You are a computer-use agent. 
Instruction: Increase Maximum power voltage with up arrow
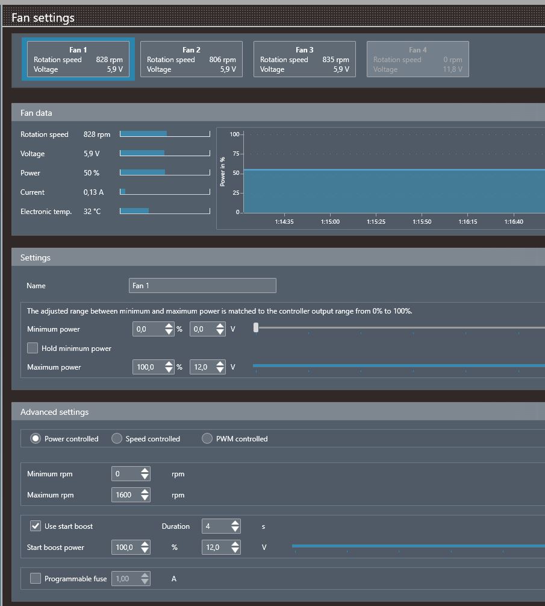coord(220,364)
